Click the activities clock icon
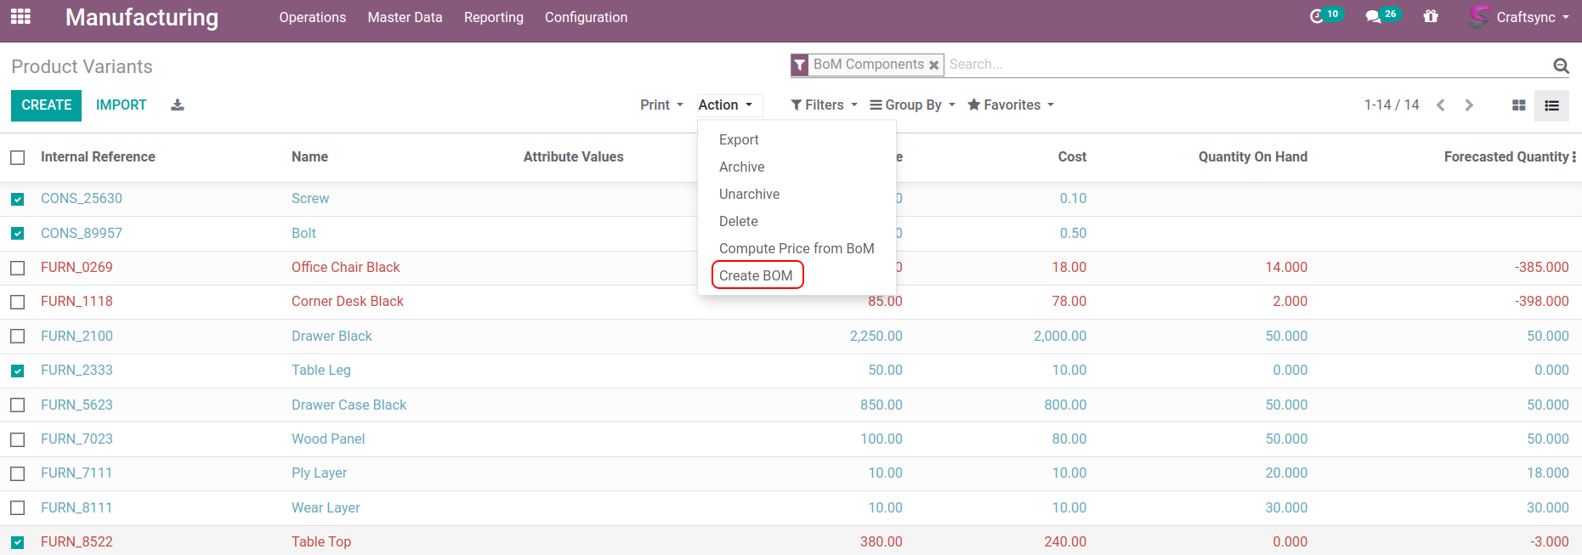Image resolution: width=1582 pixels, height=555 pixels. [x=1317, y=17]
